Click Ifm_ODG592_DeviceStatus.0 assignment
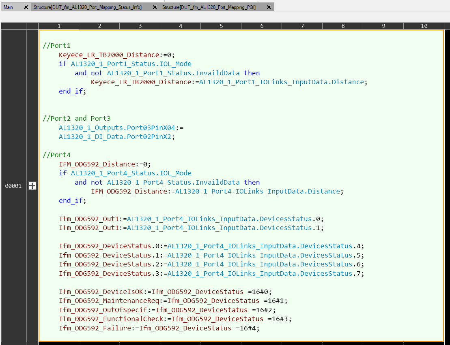The image size is (450, 345). [x=211, y=246]
